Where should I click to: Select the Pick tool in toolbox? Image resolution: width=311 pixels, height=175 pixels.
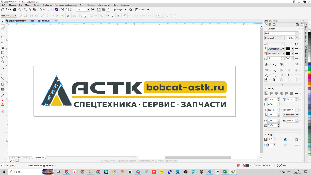3,22
